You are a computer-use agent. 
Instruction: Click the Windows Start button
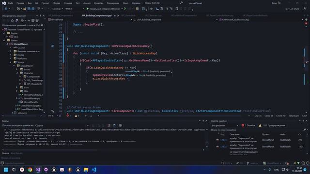[x=6, y=170]
